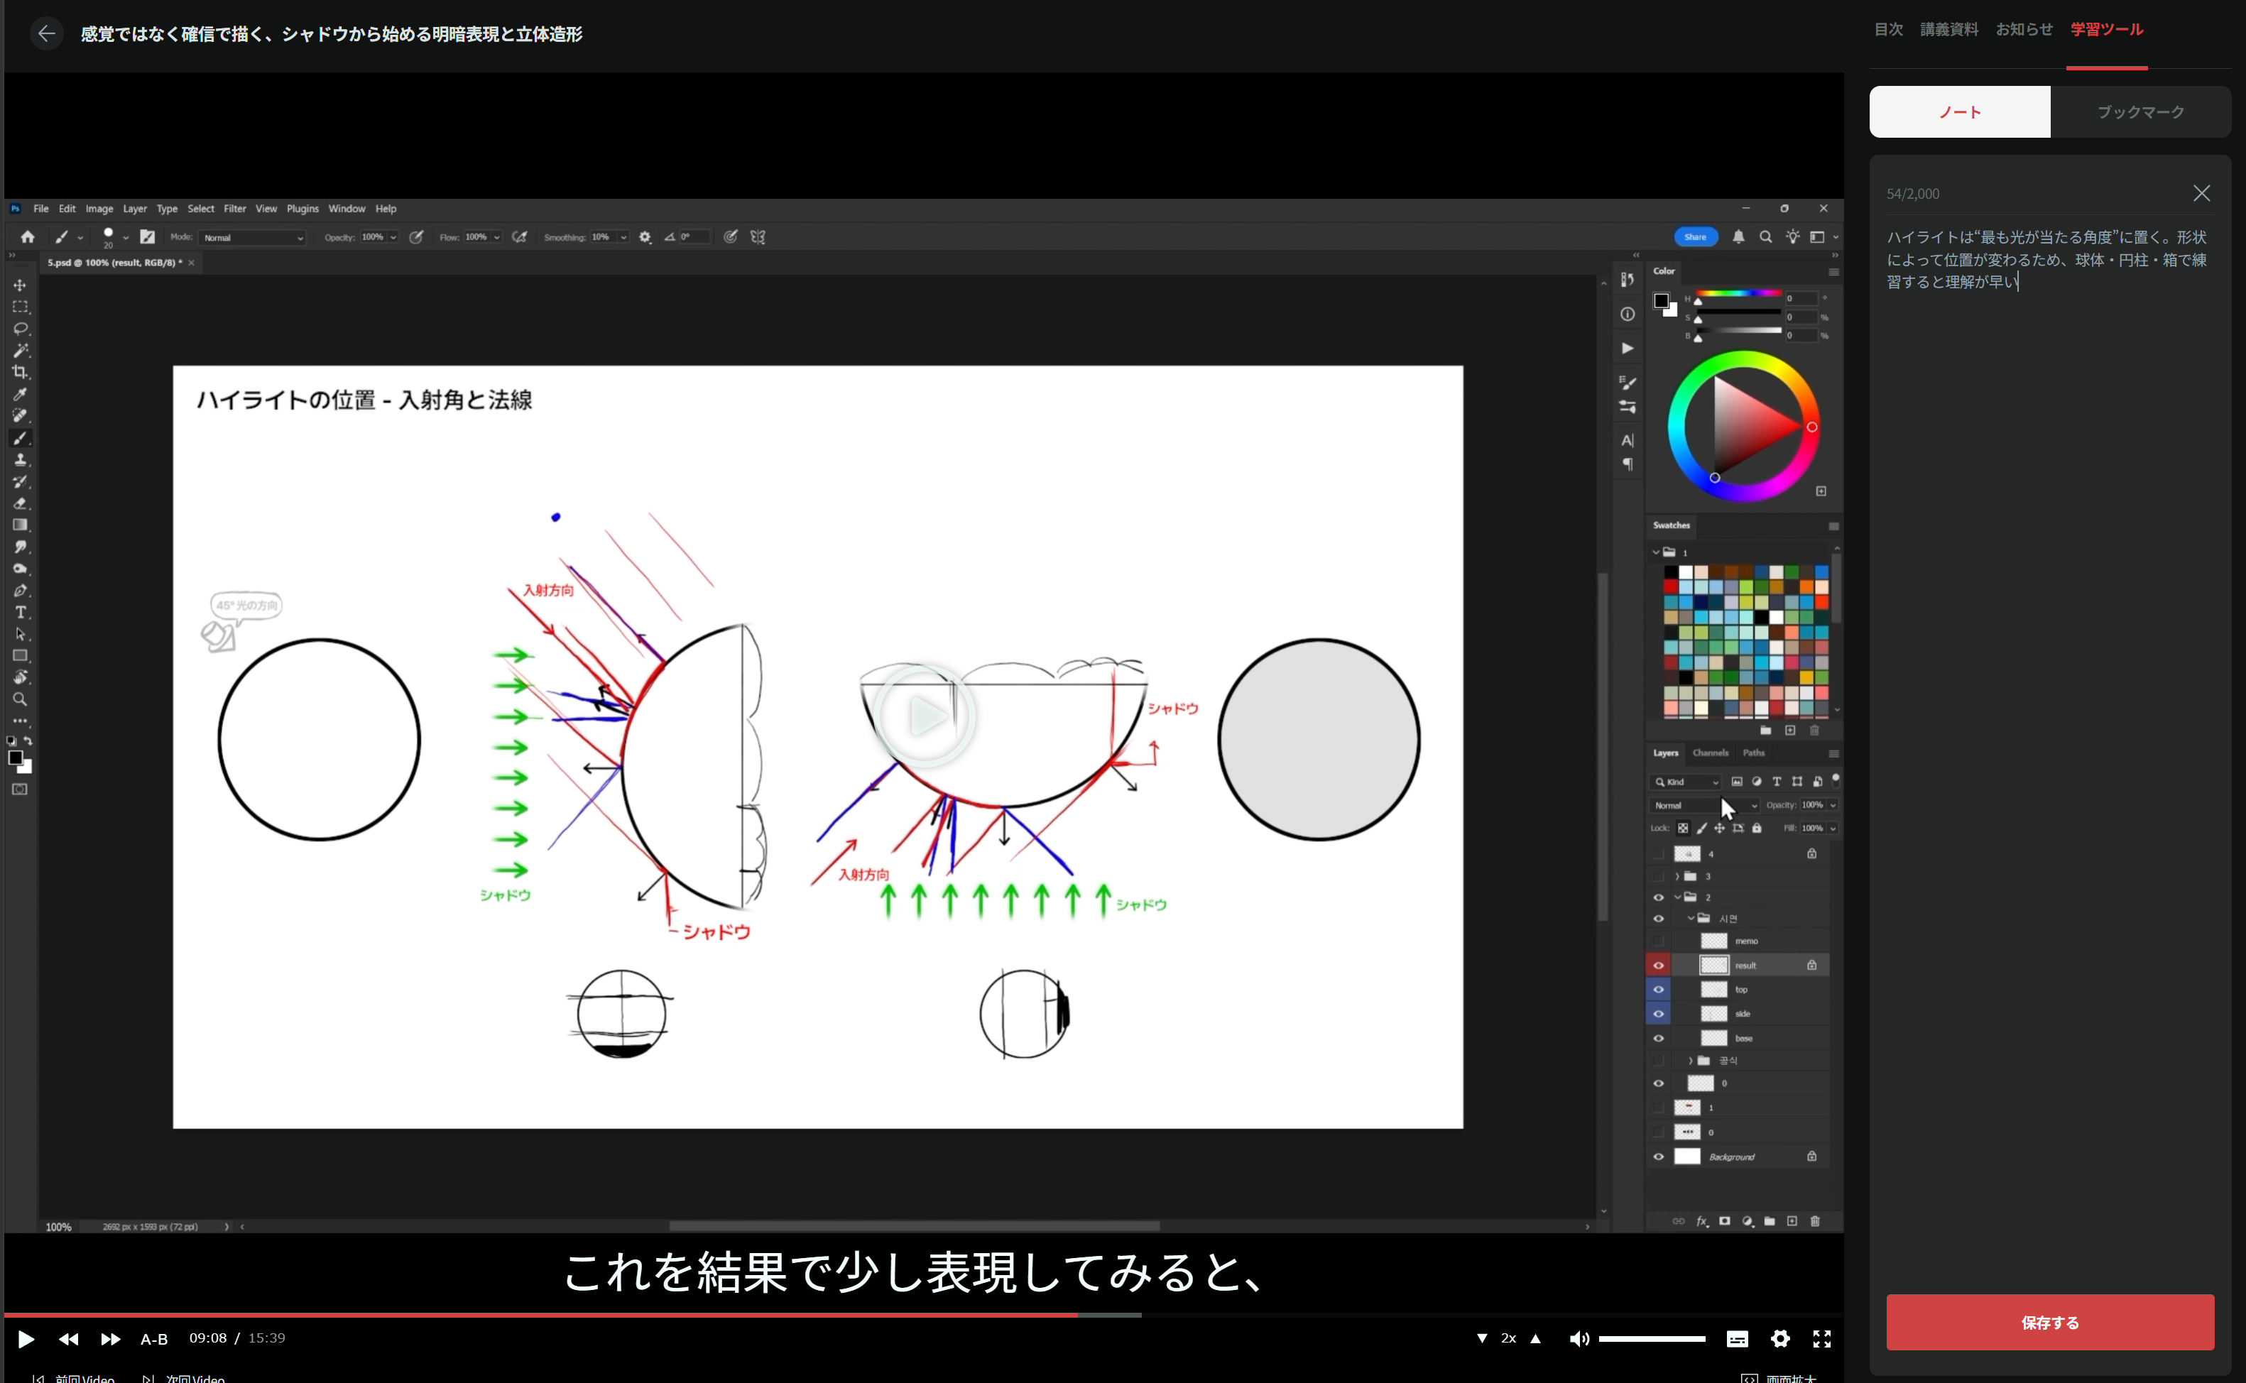Viewport: 2246px width, 1383px height.
Task: Delete layer with the Layers panel trash icon
Action: click(1815, 1221)
